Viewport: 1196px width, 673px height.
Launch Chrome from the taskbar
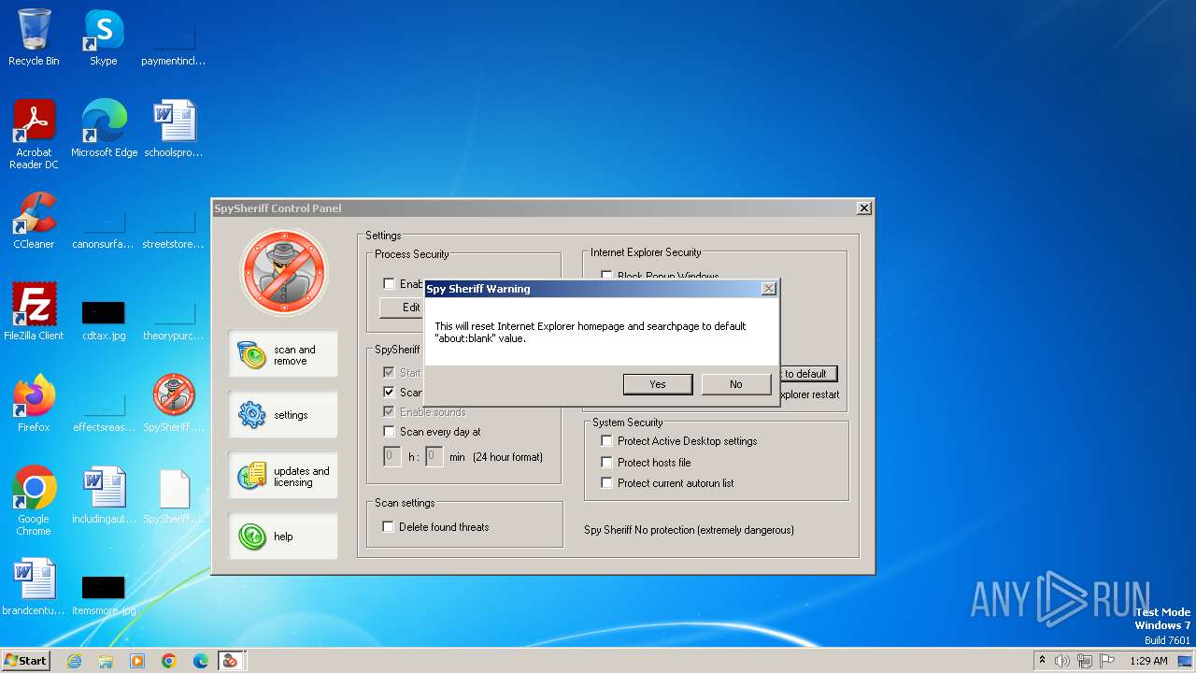pos(169,661)
